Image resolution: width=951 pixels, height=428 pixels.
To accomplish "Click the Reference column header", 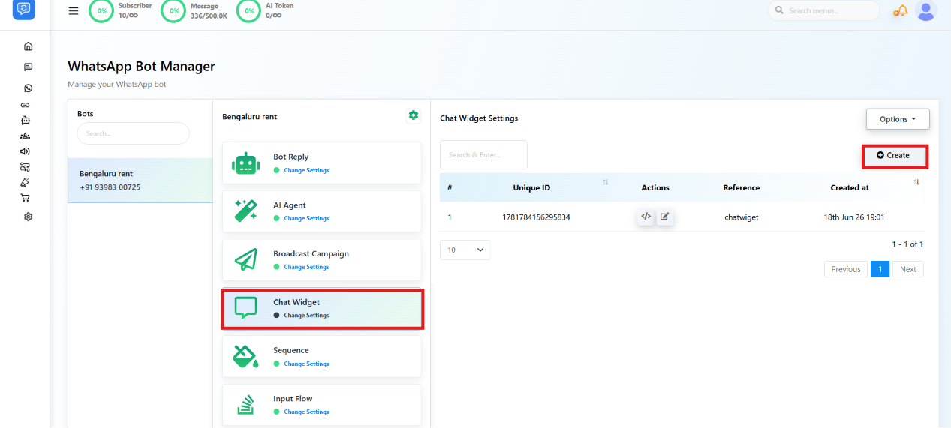I will tap(742, 187).
